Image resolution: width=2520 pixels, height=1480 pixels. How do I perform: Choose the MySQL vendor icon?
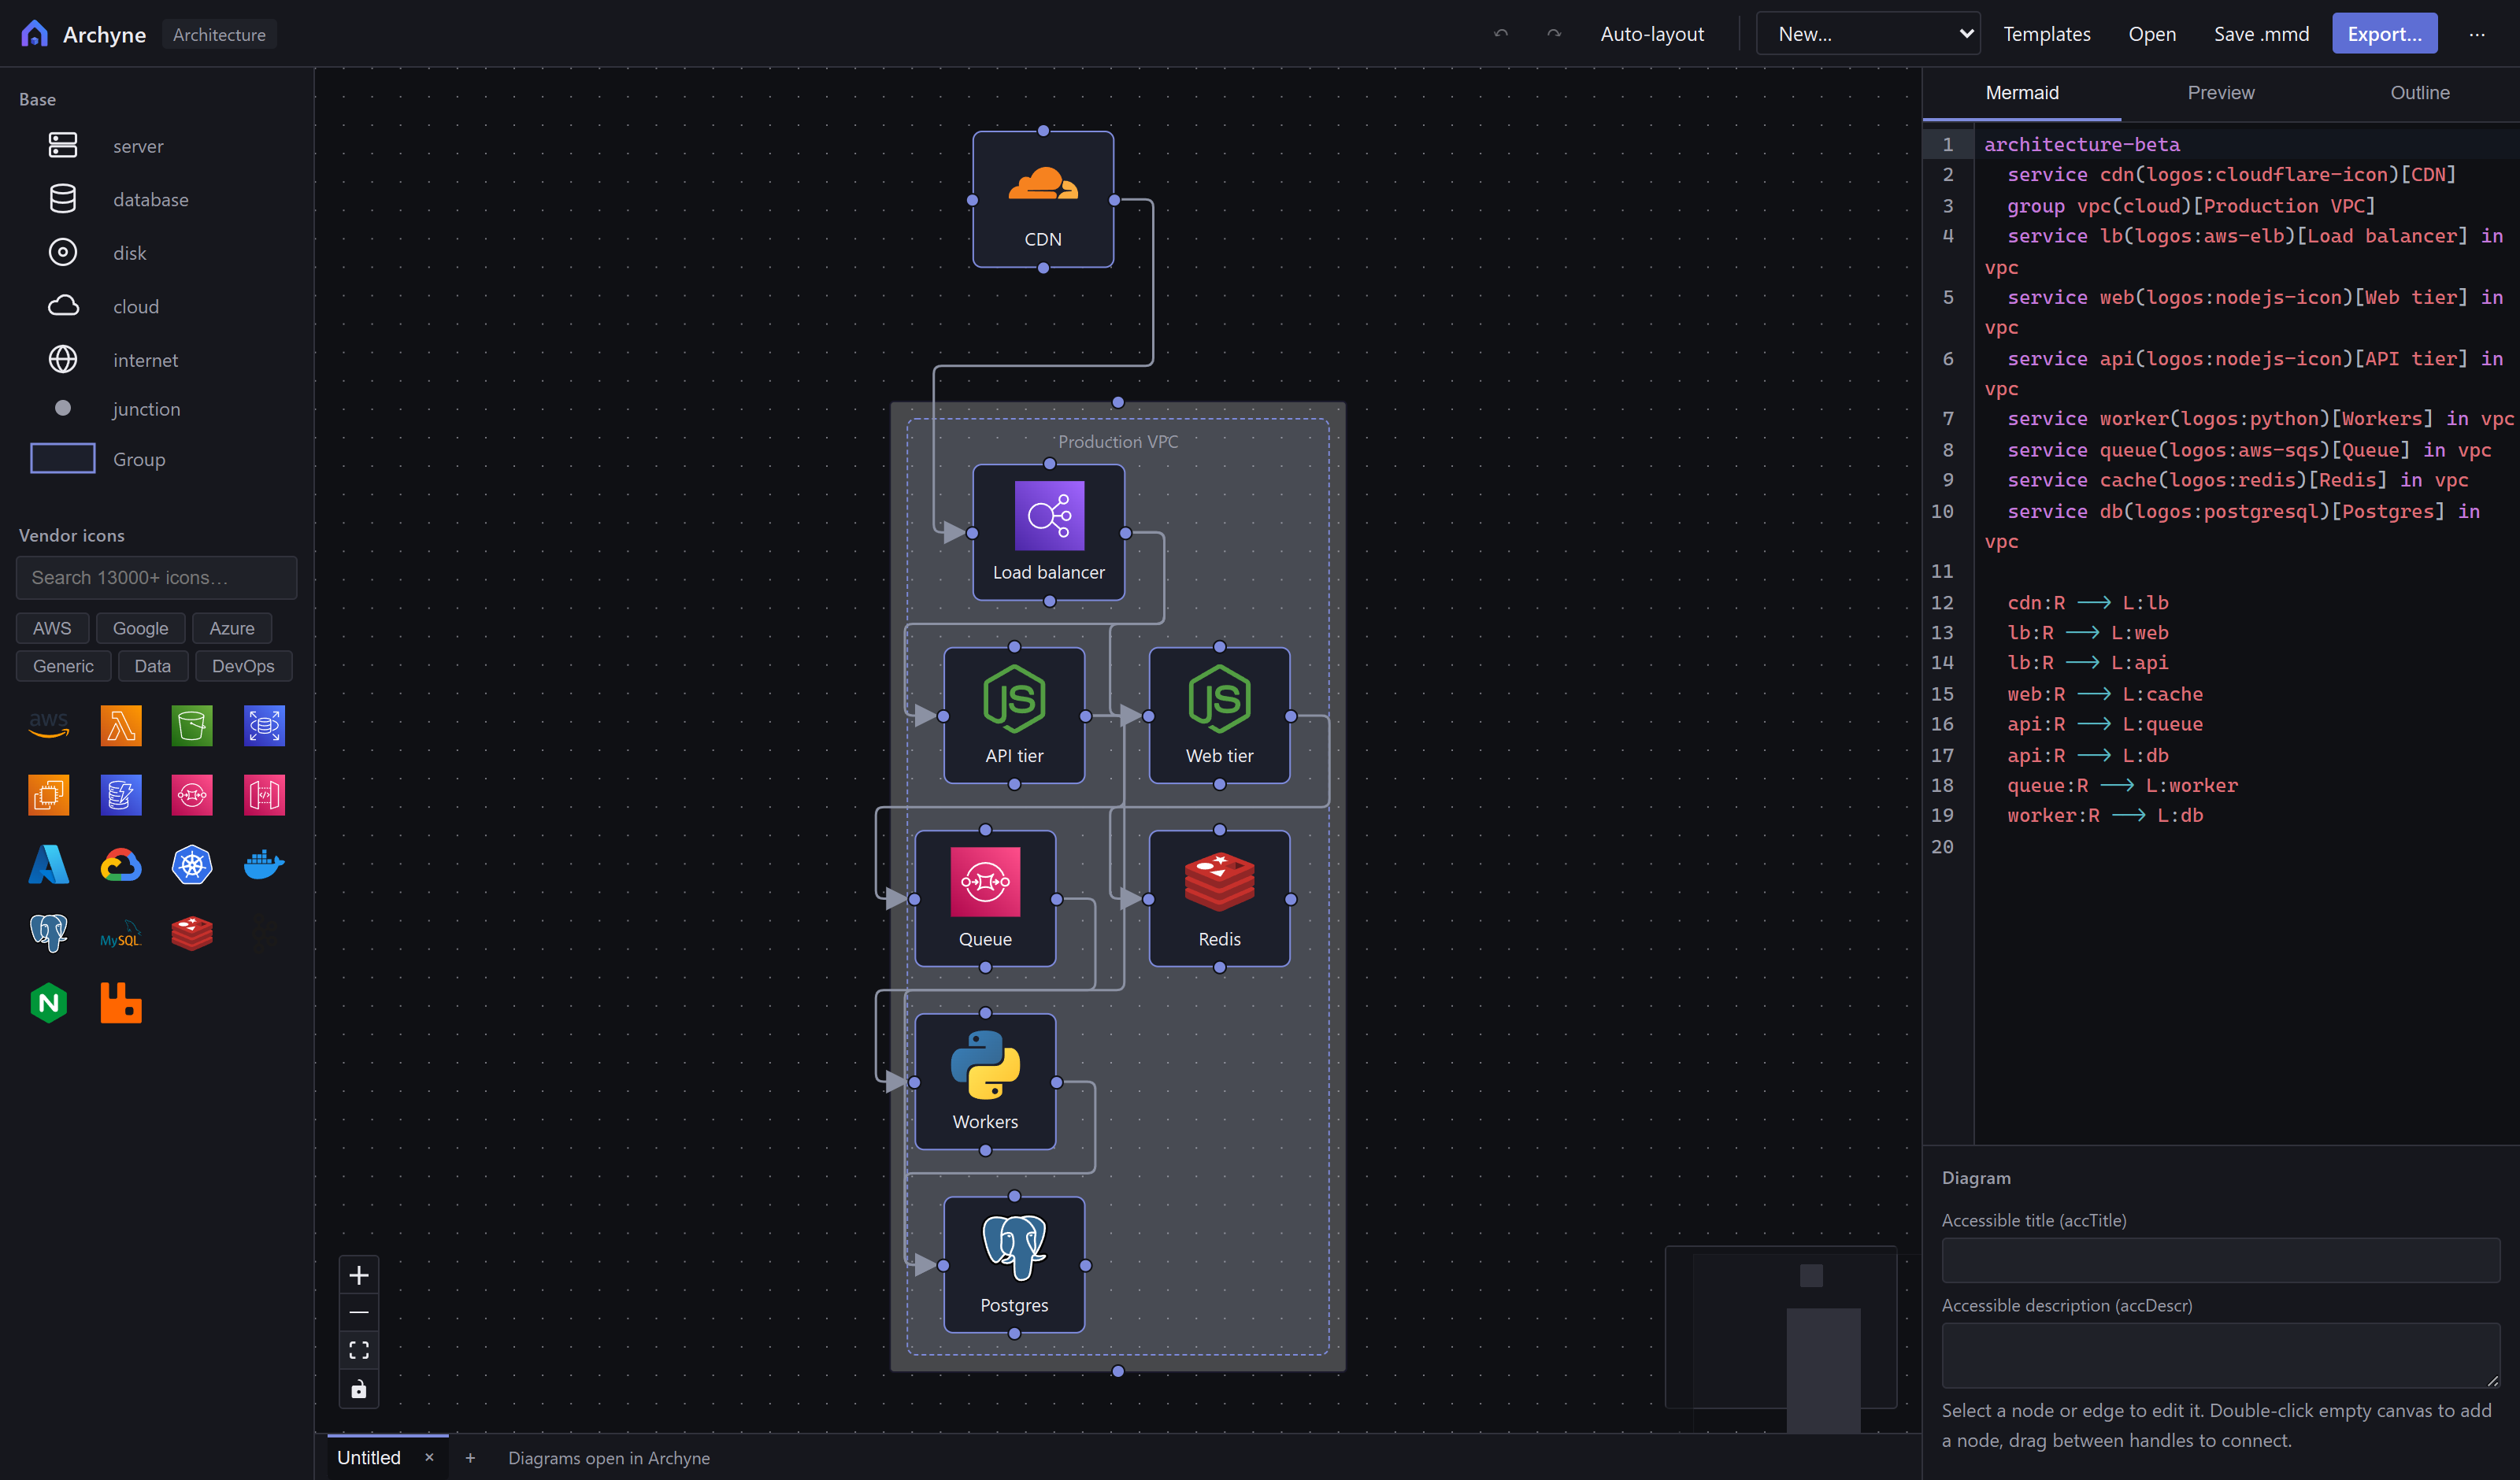coord(121,934)
